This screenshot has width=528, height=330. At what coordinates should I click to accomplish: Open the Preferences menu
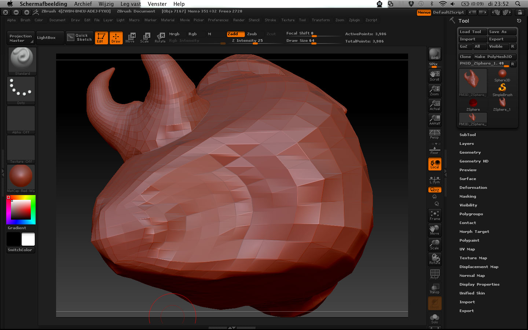(x=218, y=20)
